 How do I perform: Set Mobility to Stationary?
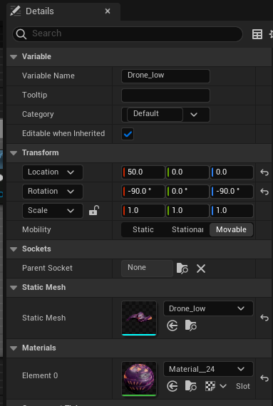187,229
